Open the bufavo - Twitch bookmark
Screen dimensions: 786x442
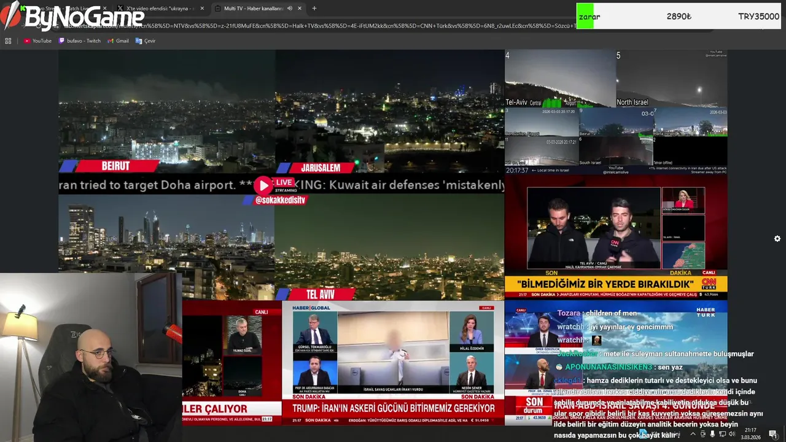coord(80,41)
